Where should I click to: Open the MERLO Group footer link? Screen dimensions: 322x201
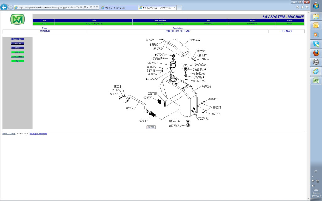[x=9, y=134]
